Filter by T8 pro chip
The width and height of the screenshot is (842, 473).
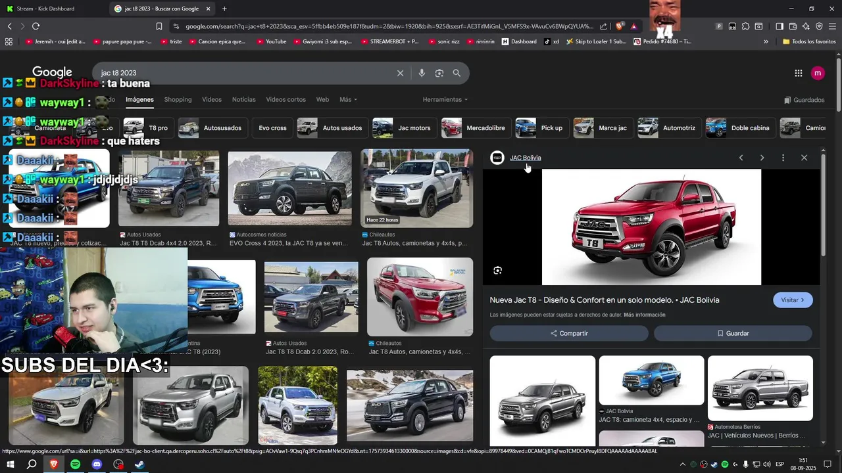149,128
